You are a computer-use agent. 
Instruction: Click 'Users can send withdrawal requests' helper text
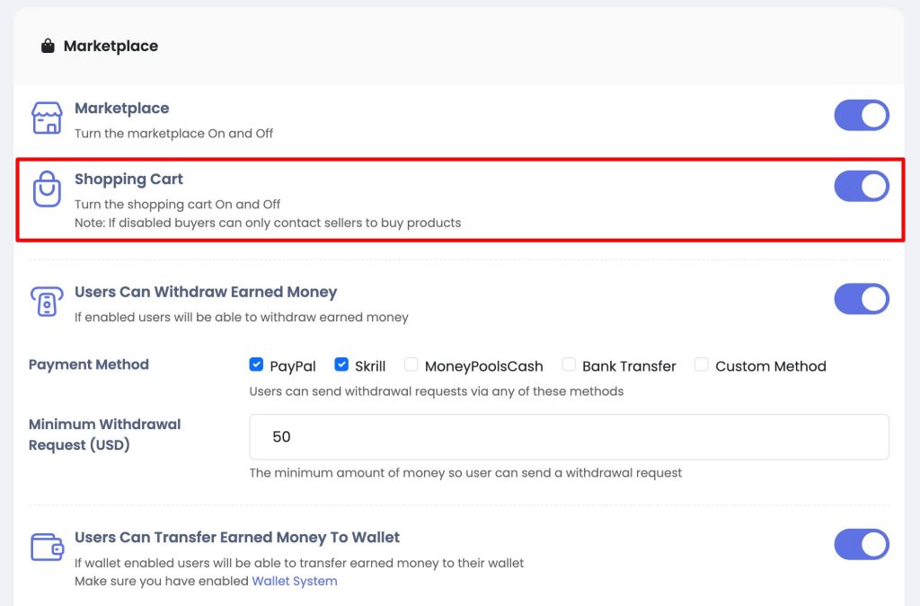click(x=437, y=391)
